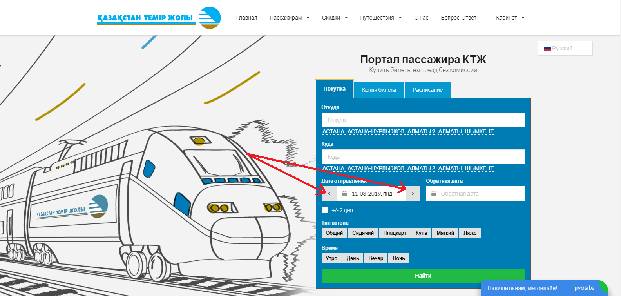Choose ШЫМКЕНТ under the Откуда field
Image resolution: width=621 pixels, height=296 pixels.
(x=479, y=131)
